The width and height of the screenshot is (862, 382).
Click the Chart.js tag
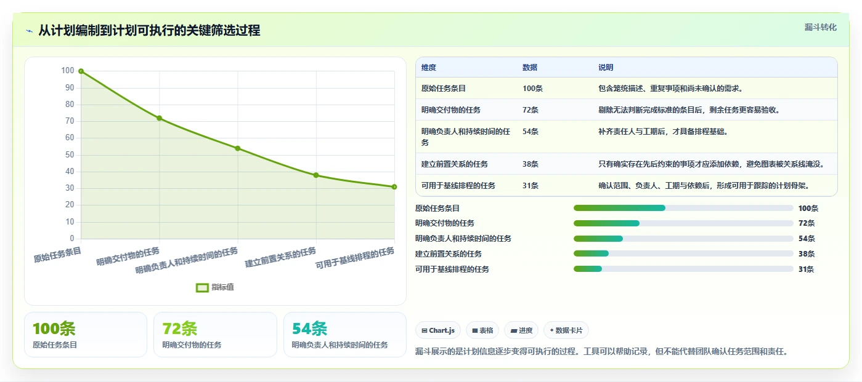438,330
